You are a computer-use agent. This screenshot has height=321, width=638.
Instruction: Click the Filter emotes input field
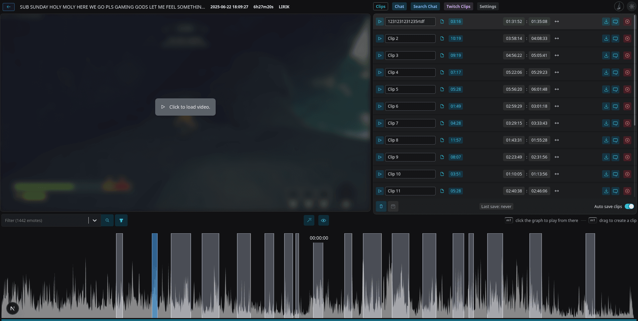coord(45,220)
